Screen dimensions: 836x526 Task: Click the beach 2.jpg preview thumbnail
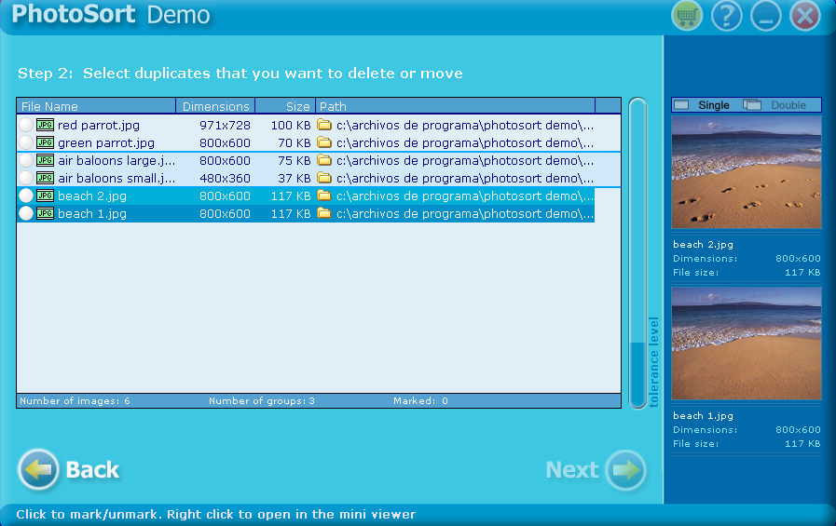[x=746, y=172]
